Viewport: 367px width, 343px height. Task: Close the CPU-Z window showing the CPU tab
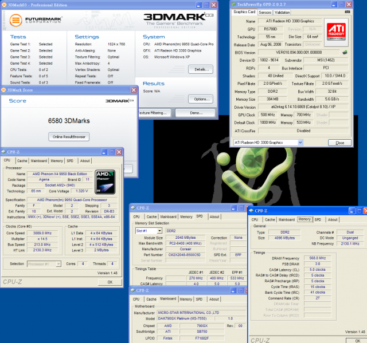(119, 152)
